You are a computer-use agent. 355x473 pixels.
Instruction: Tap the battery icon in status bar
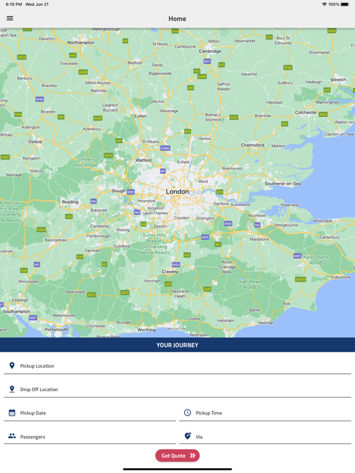pos(345,4)
